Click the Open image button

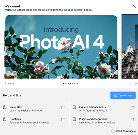pos(123,95)
